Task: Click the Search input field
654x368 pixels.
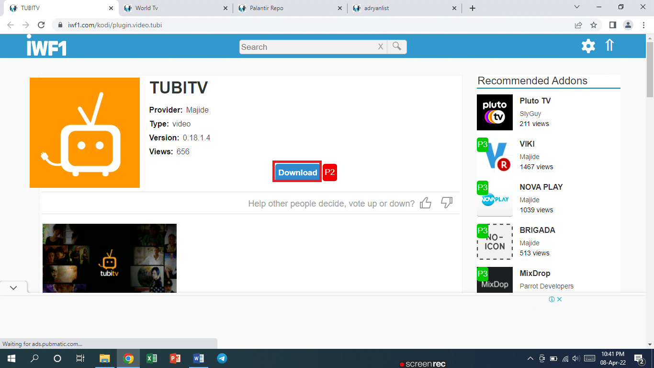Action: [x=308, y=46]
